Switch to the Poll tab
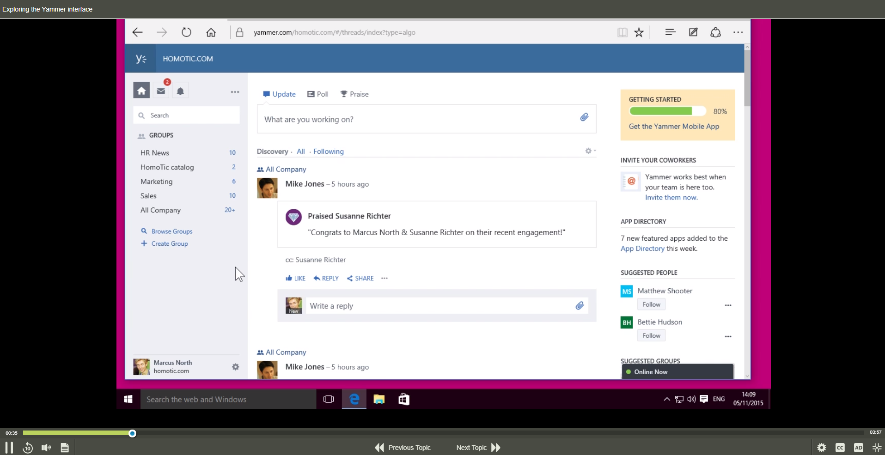The height and width of the screenshot is (455, 885). (317, 94)
